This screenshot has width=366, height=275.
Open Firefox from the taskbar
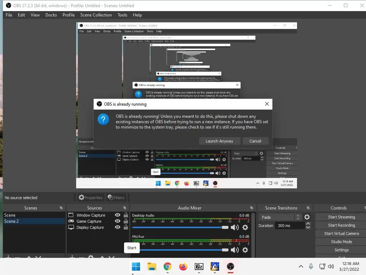pos(183,266)
